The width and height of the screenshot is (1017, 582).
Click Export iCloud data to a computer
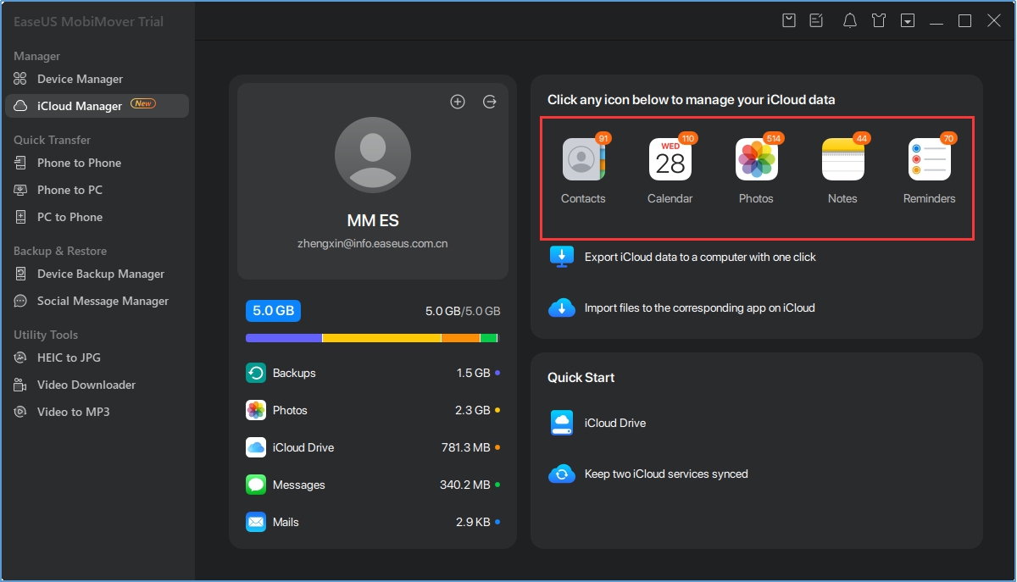coord(699,257)
